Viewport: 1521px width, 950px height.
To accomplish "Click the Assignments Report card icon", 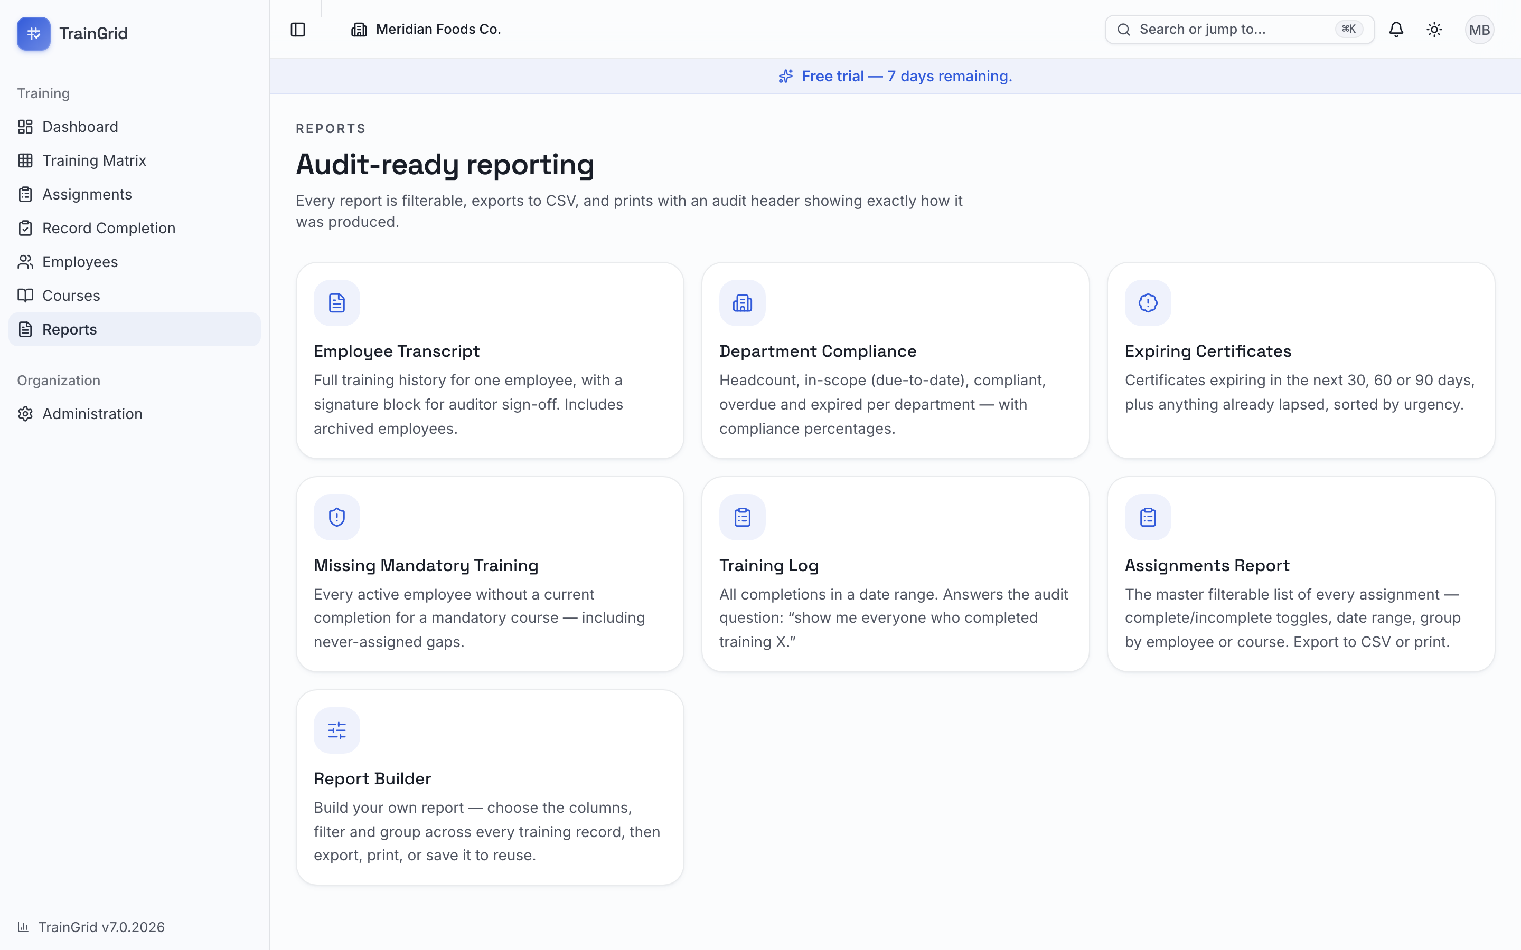I will [1148, 517].
